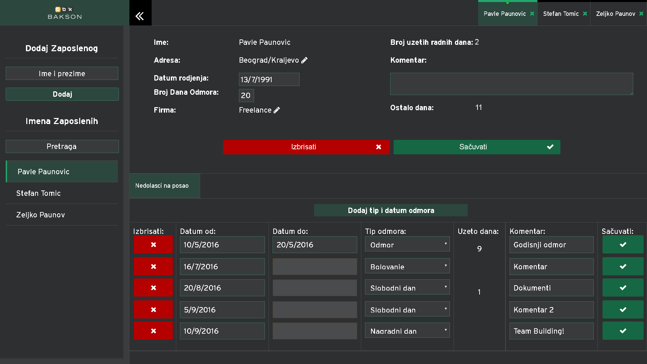Click the red Izbrisati button
The height and width of the screenshot is (364, 647).
[x=306, y=147]
